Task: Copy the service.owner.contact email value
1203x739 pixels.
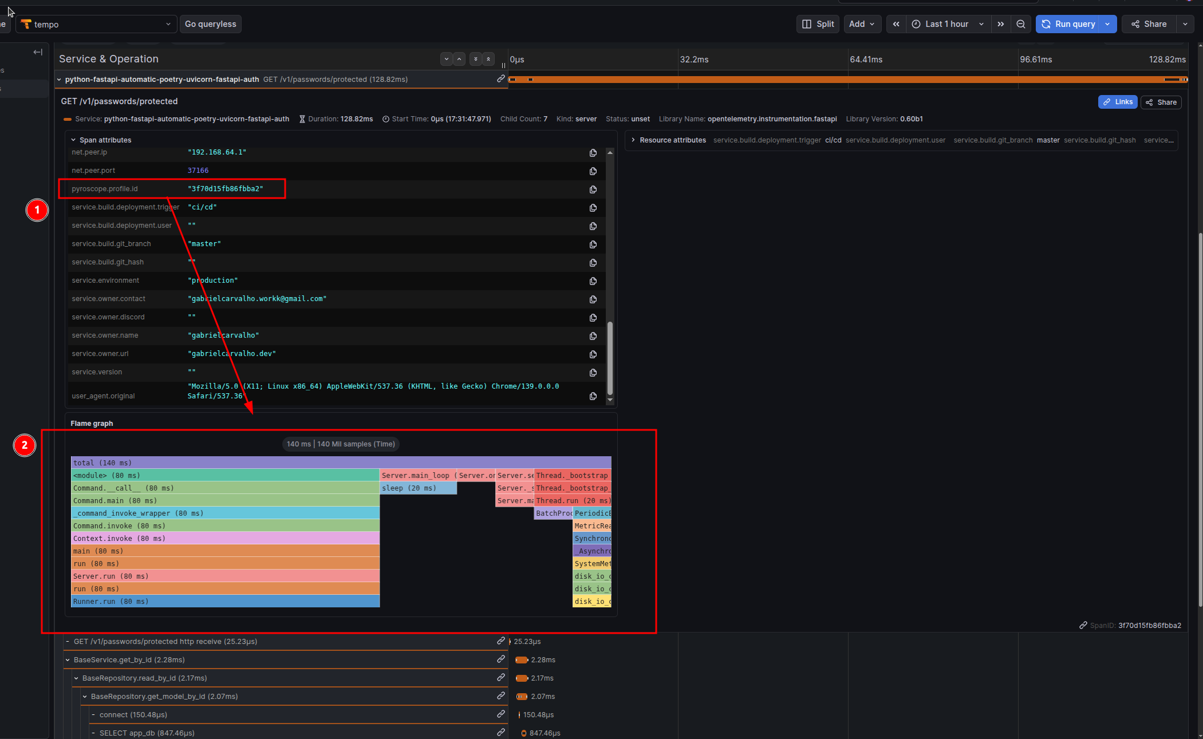Action: [593, 299]
